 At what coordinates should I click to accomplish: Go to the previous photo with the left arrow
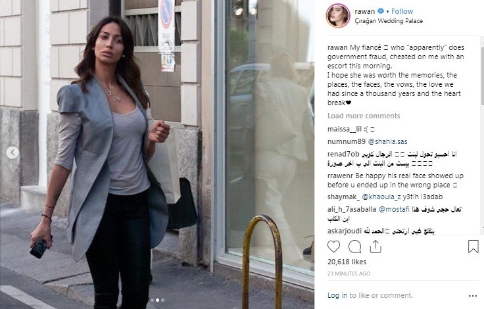pos(12,153)
